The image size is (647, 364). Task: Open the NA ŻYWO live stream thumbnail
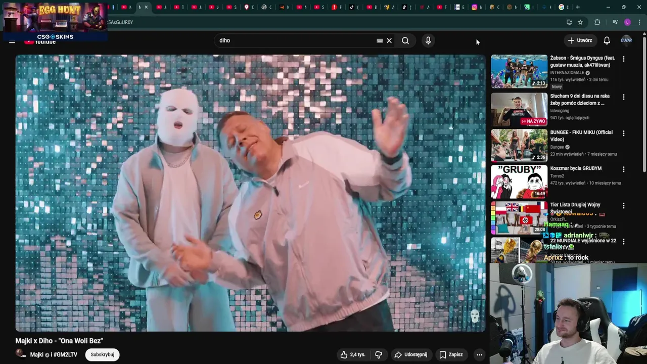pyautogui.click(x=519, y=109)
